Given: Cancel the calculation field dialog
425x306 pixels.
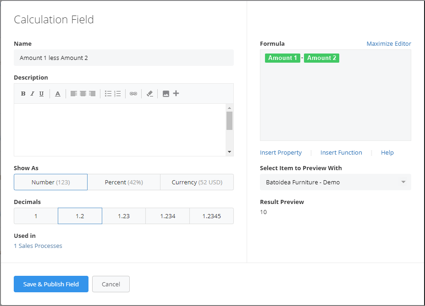Looking at the screenshot, I should point(111,284).
